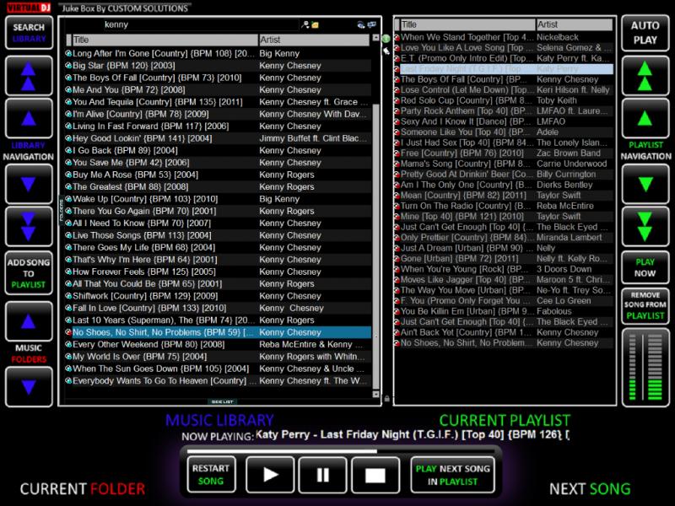The height and width of the screenshot is (506, 675).
Task: Click the green round icon beside the playlist
Action: [386, 39]
